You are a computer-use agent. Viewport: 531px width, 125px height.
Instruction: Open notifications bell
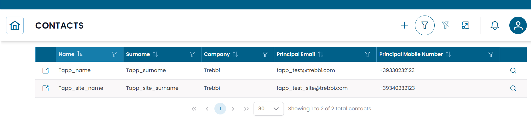pos(495,25)
